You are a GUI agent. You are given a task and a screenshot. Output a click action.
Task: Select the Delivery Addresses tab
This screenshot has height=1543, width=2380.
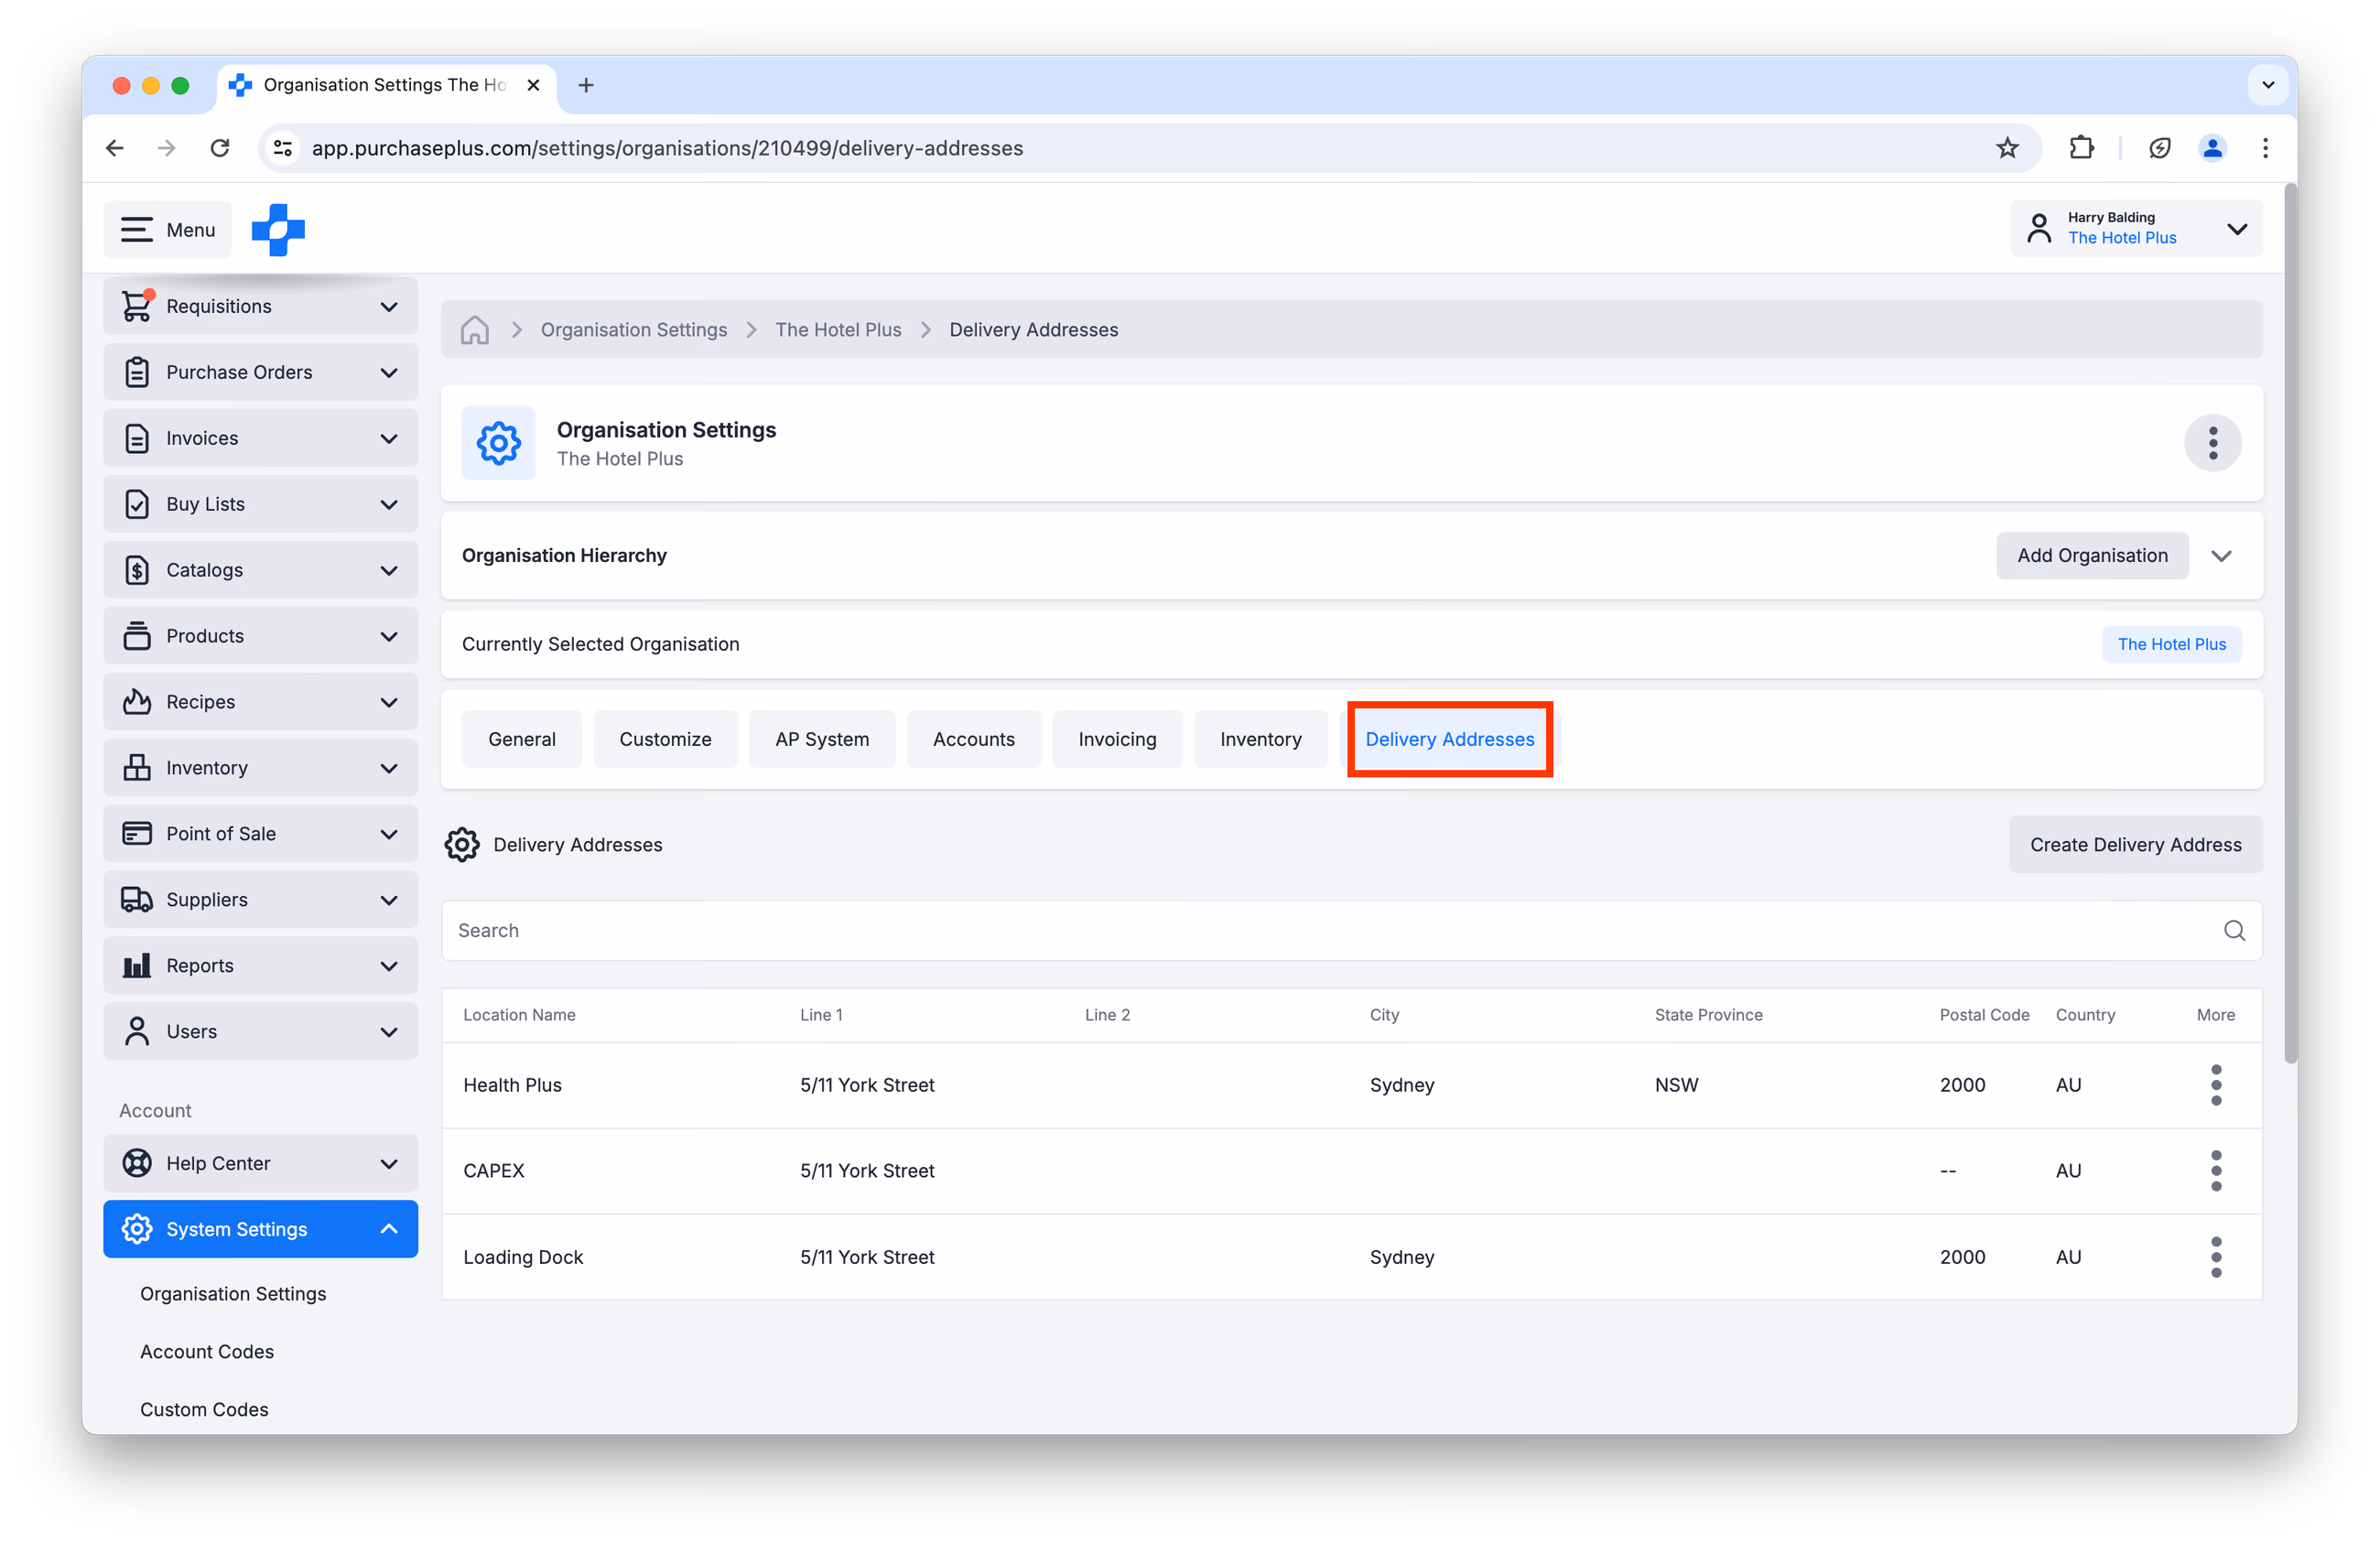[1449, 740]
